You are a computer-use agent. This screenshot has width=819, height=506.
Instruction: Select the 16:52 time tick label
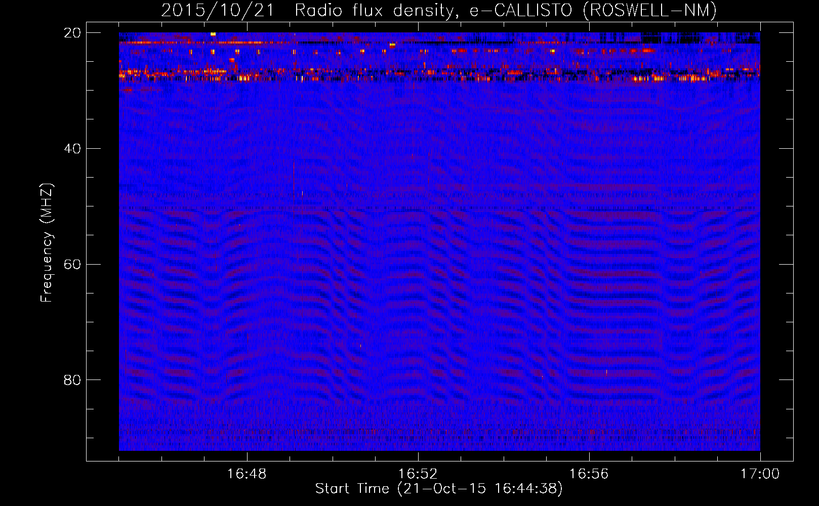tap(418, 474)
